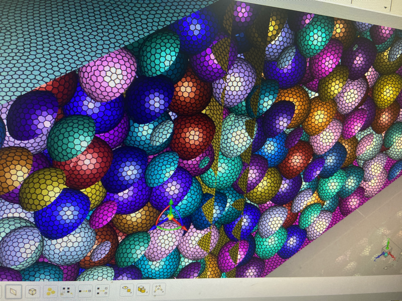Select the face selection filter icon

pos(13,291)
